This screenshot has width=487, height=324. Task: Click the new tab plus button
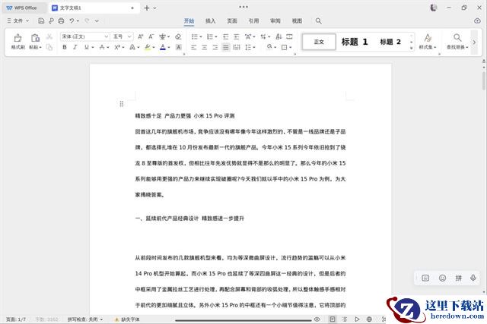tap(147, 8)
